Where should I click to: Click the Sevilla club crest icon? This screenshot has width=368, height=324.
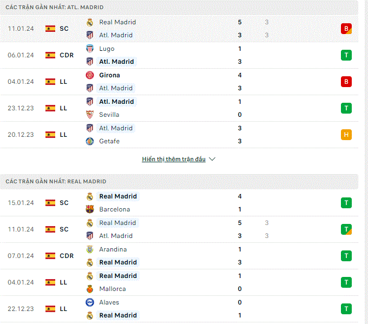click(90, 115)
